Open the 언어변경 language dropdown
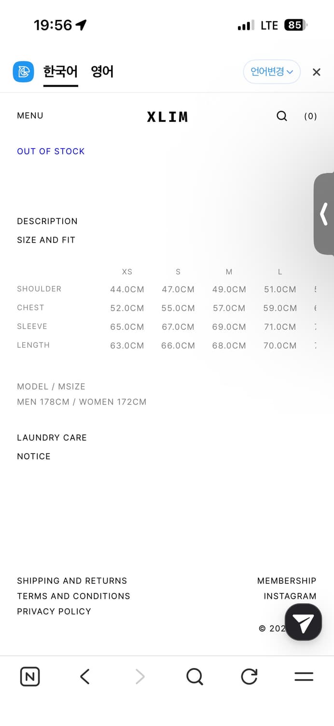Image resolution: width=334 pixels, height=726 pixels. (272, 72)
